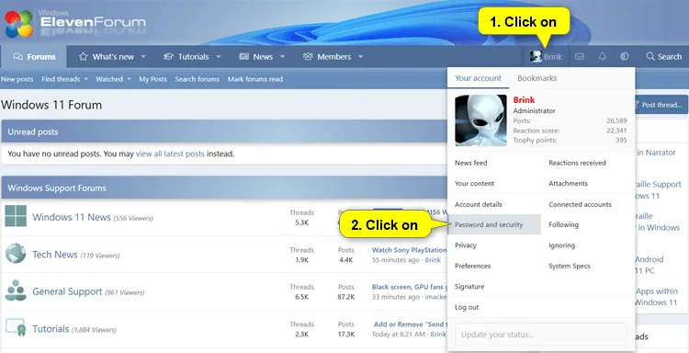Open Your content in account menu
The image size is (689, 353).
coord(475,183)
